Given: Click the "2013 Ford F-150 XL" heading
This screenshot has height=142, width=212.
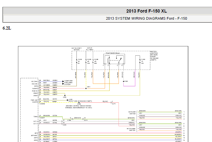Looking at the screenshot, I should pyautogui.click(x=146, y=11).
